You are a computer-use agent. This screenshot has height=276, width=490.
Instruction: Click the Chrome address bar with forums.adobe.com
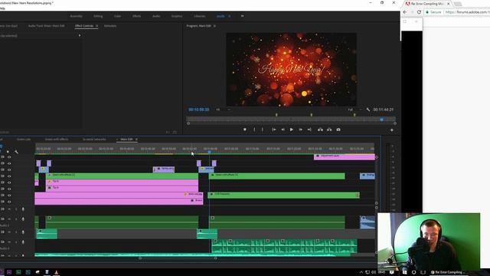(x=457, y=12)
